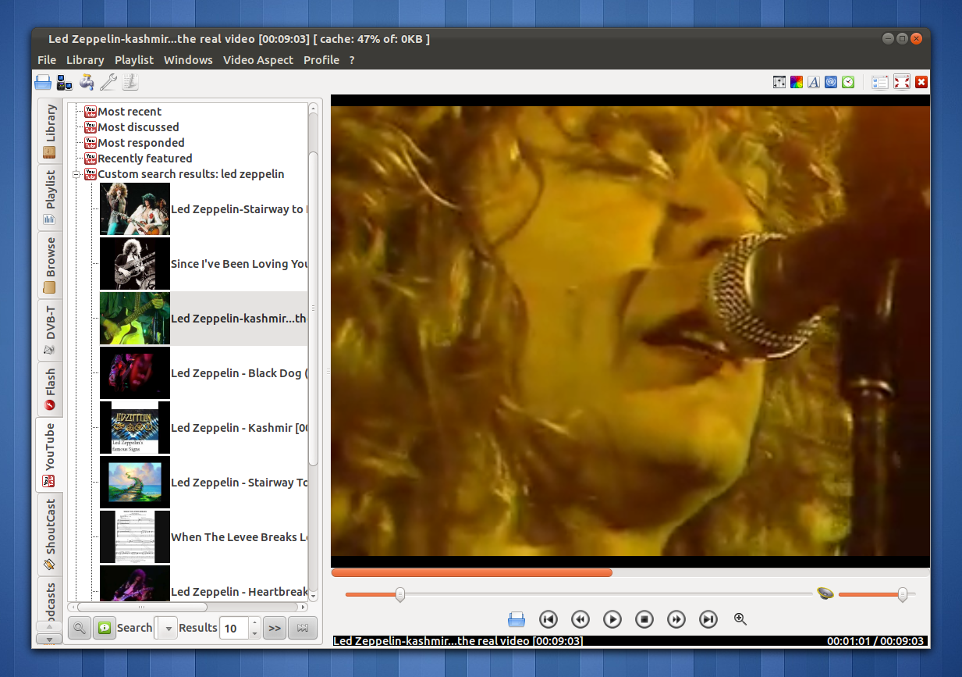
Task: Increase the Results count spinner
Action: coord(254,622)
